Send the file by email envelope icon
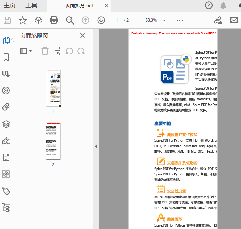 coord(234,20)
